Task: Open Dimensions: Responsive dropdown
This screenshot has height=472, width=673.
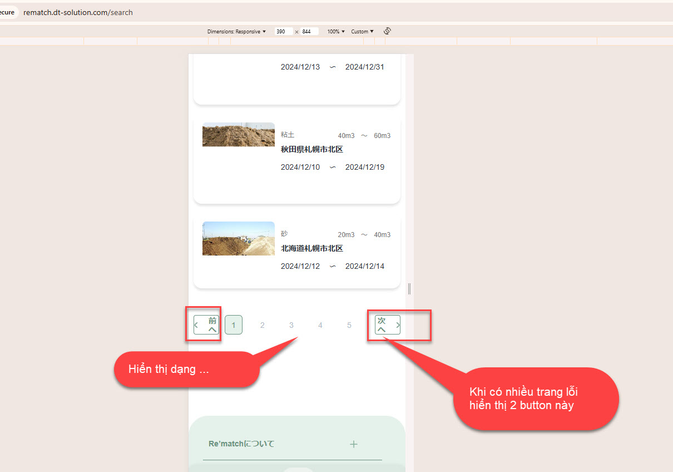Action: pyautogui.click(x=236, y=32)
